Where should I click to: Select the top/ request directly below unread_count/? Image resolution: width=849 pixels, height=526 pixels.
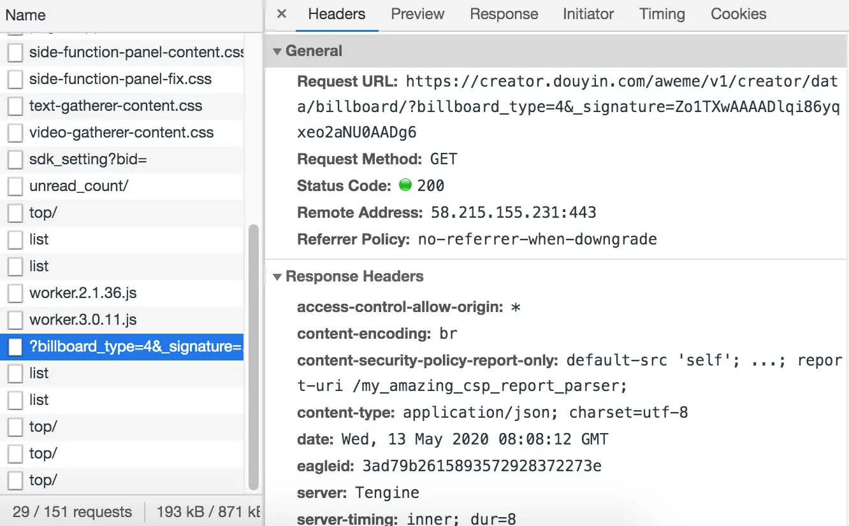point(122,213)
